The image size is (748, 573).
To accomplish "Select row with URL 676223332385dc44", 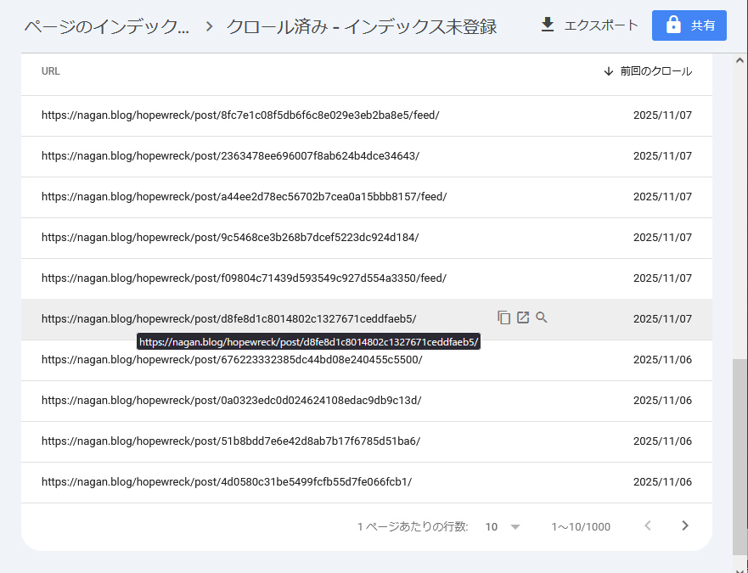I will point(232,360).
